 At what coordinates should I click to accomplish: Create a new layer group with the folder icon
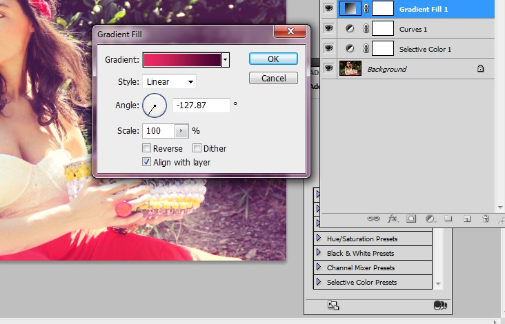click(x=448, y=219)
